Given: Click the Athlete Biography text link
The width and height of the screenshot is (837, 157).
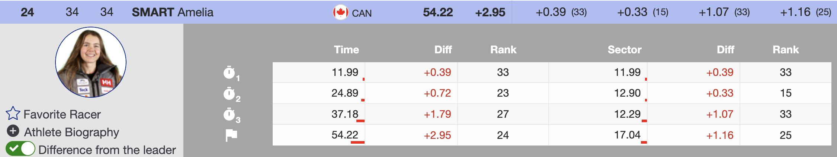Looking at the screenshot, I should 71,132.
